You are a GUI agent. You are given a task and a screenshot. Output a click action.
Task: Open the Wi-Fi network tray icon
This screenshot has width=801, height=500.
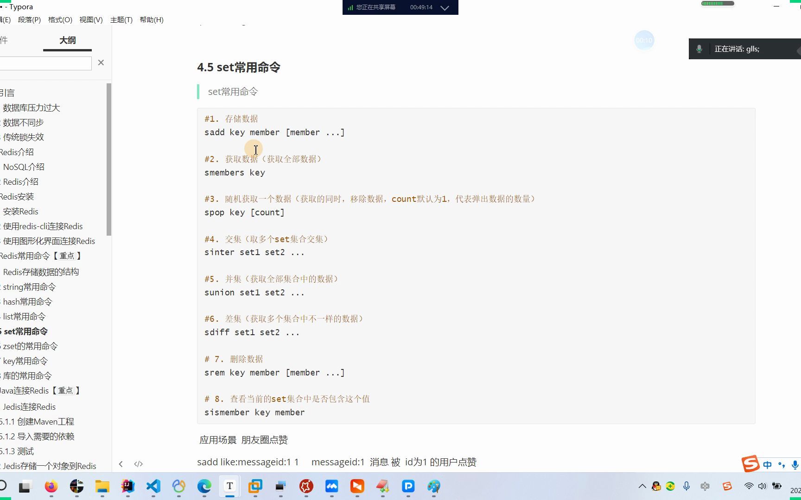click(749, 486)
